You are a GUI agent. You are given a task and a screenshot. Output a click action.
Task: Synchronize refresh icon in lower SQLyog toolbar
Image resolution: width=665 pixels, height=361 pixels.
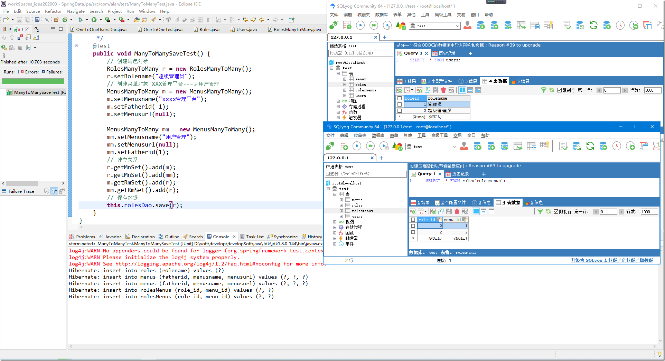pyautogui.click(x=590, y=146)
